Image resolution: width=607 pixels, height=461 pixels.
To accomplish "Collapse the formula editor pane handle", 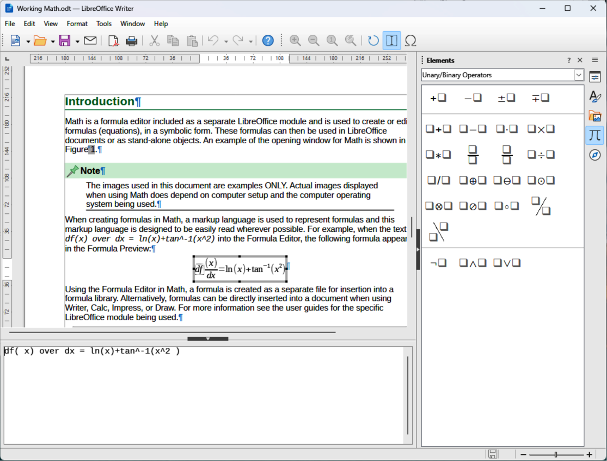I will [x=207, y=339].
